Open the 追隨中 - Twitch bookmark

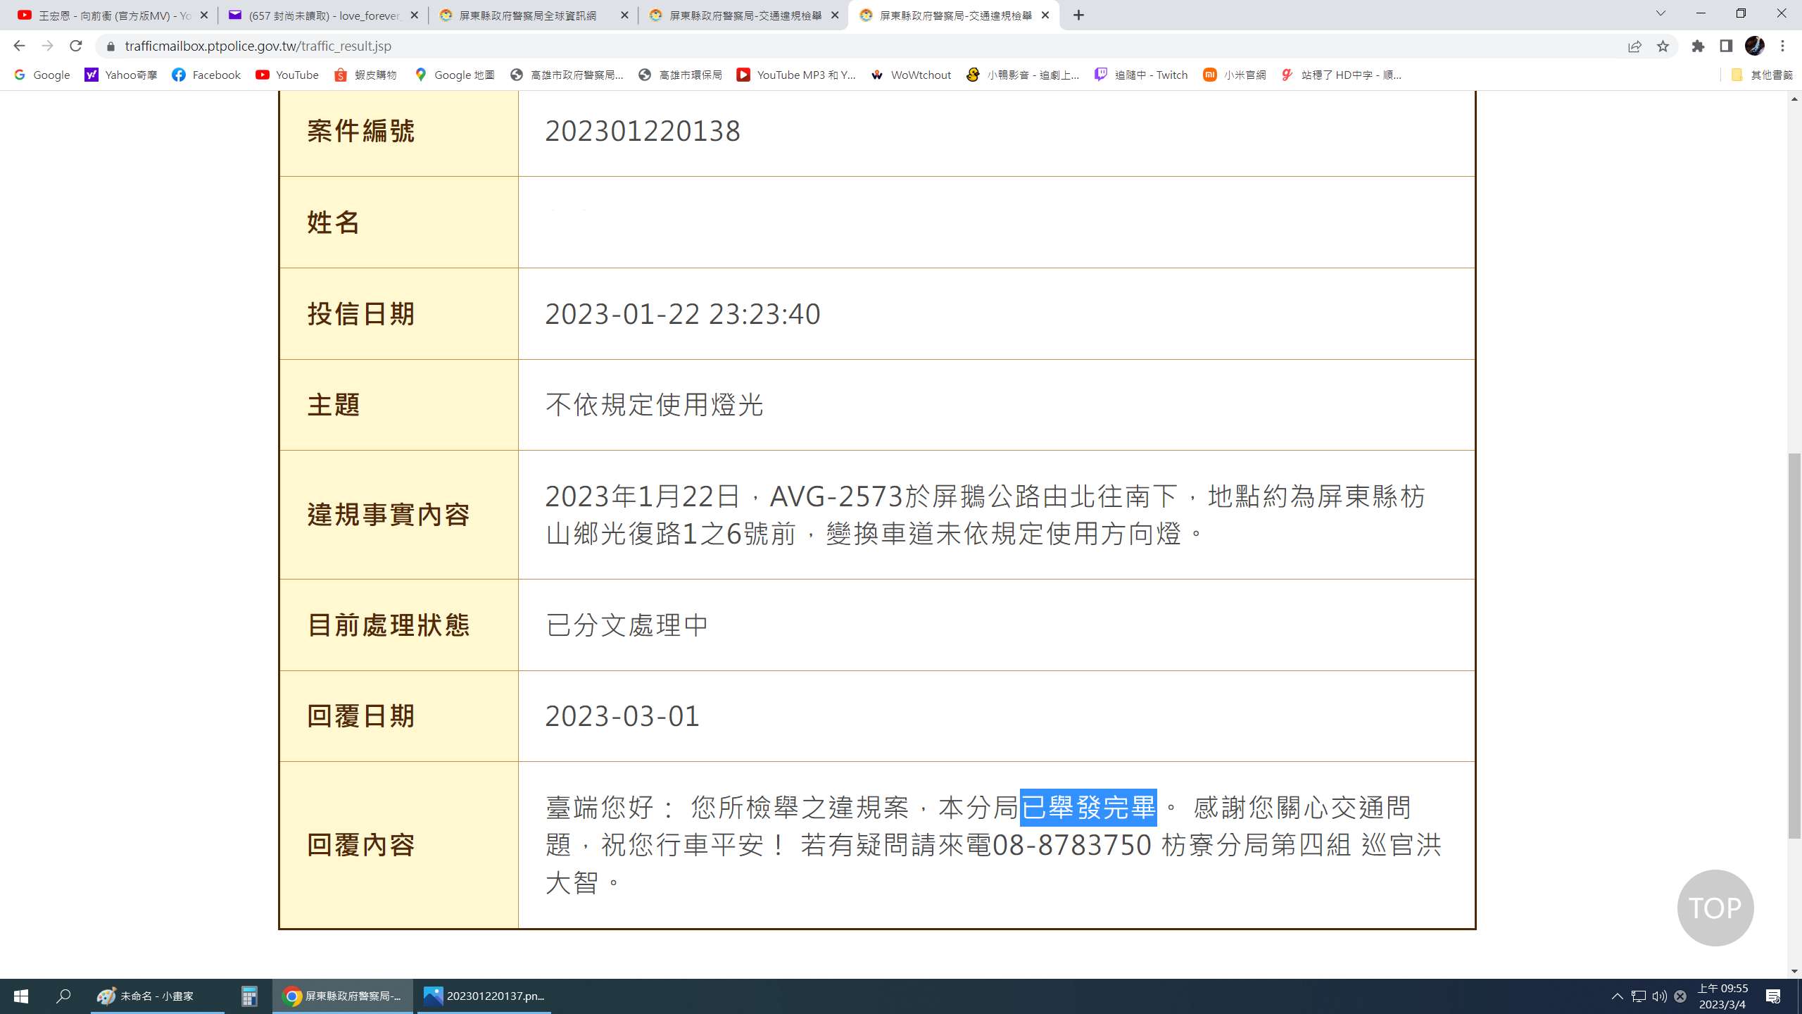(1141, 75)
